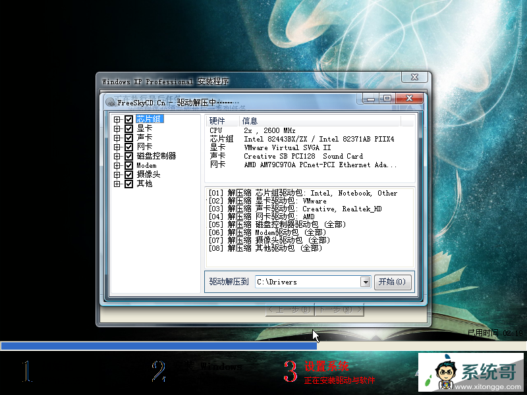
Task: Minimize the FreeSkyCD.Cn window
Action: coord(371,98)
